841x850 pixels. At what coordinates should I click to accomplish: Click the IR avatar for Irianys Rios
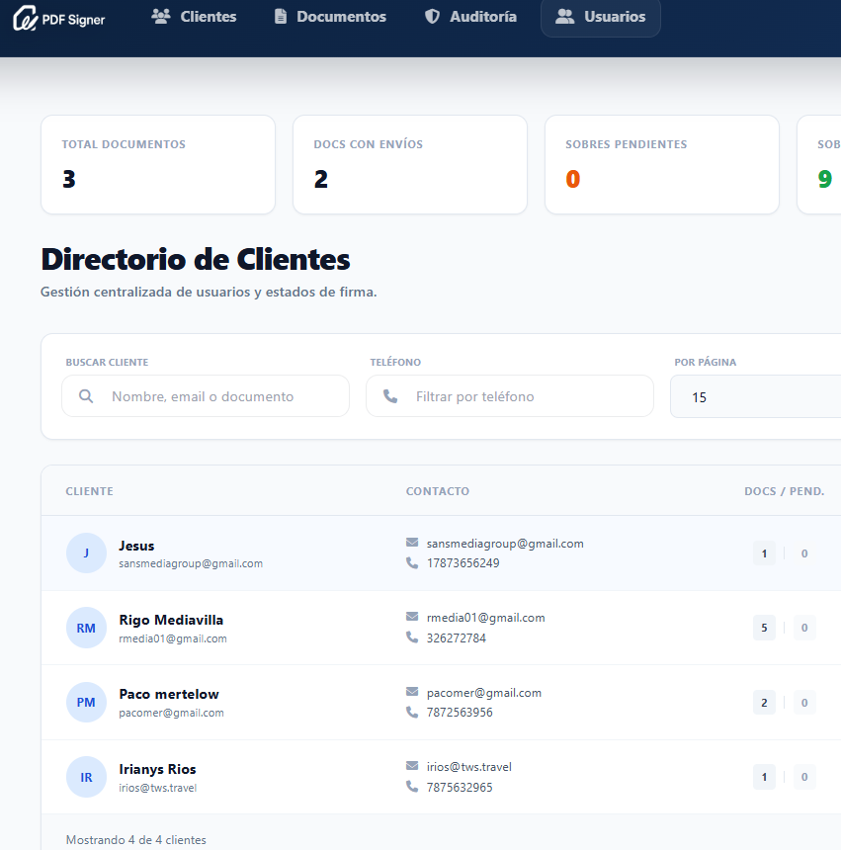click(86, 777)
